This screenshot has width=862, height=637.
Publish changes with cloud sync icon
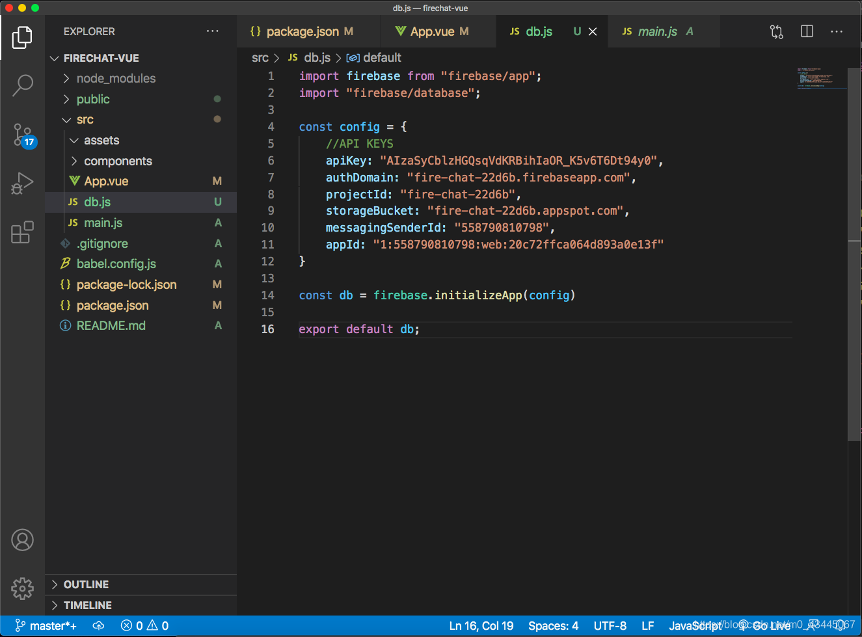[x=98, y=626]
